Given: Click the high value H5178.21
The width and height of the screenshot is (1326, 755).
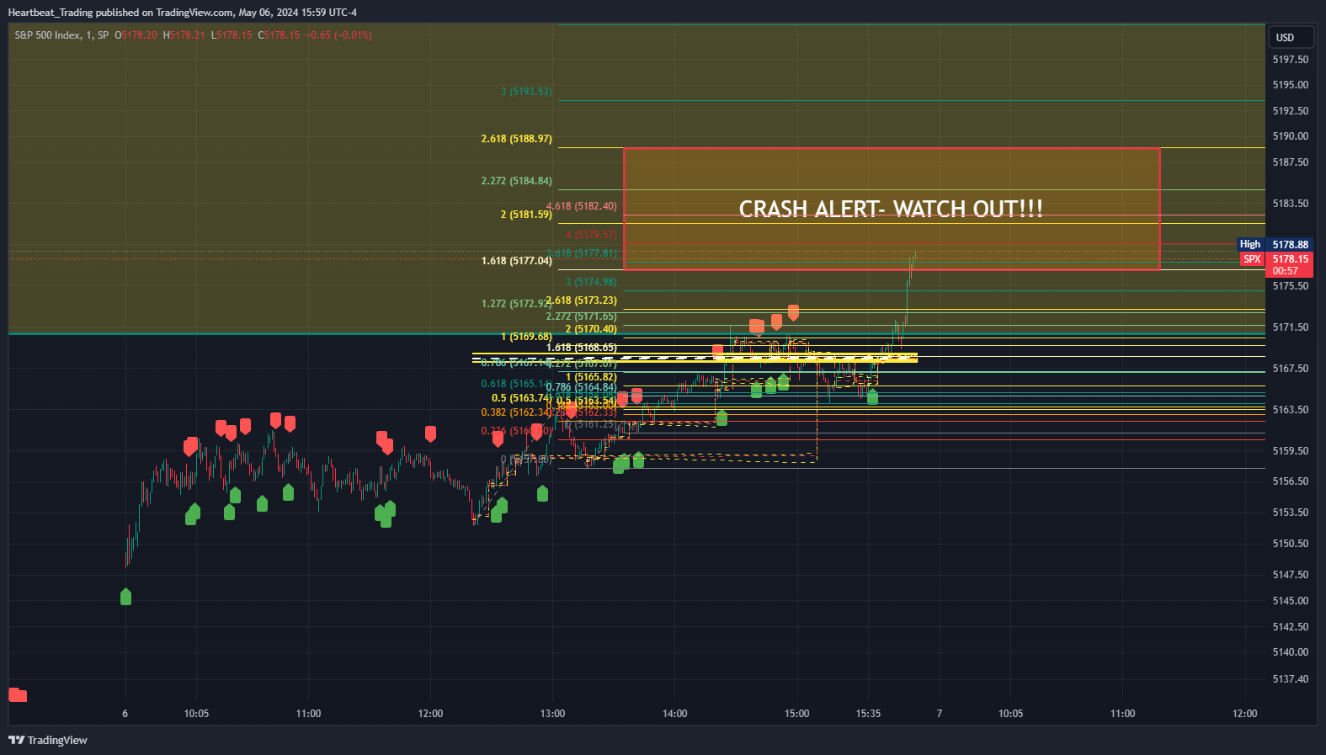Looking at the screenshot, I should click(x=184, y=35).
